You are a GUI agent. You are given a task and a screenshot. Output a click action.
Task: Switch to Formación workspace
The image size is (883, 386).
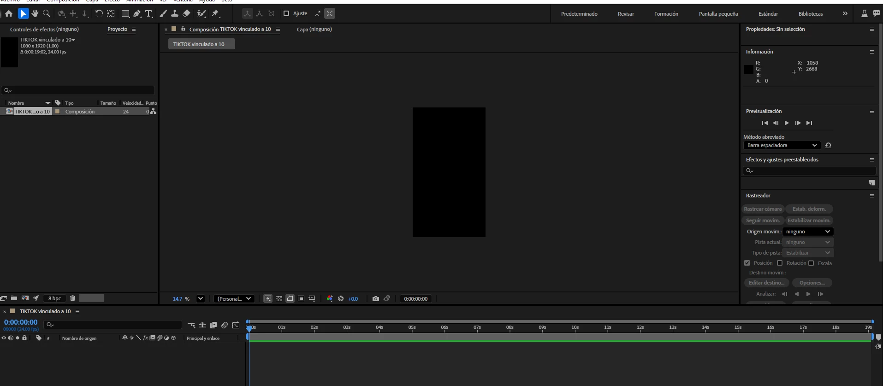pyautogui.click(x=666, y=14)
